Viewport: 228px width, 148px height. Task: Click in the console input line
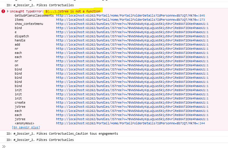tap(116, 146)
